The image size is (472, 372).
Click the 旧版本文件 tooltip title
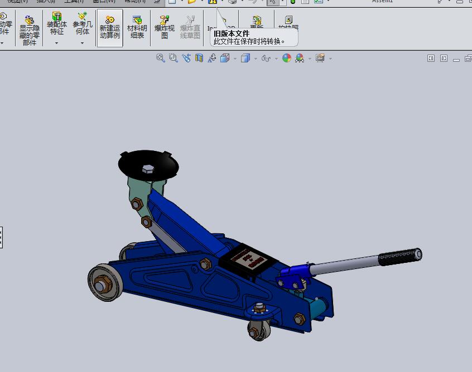click(232, 33)
